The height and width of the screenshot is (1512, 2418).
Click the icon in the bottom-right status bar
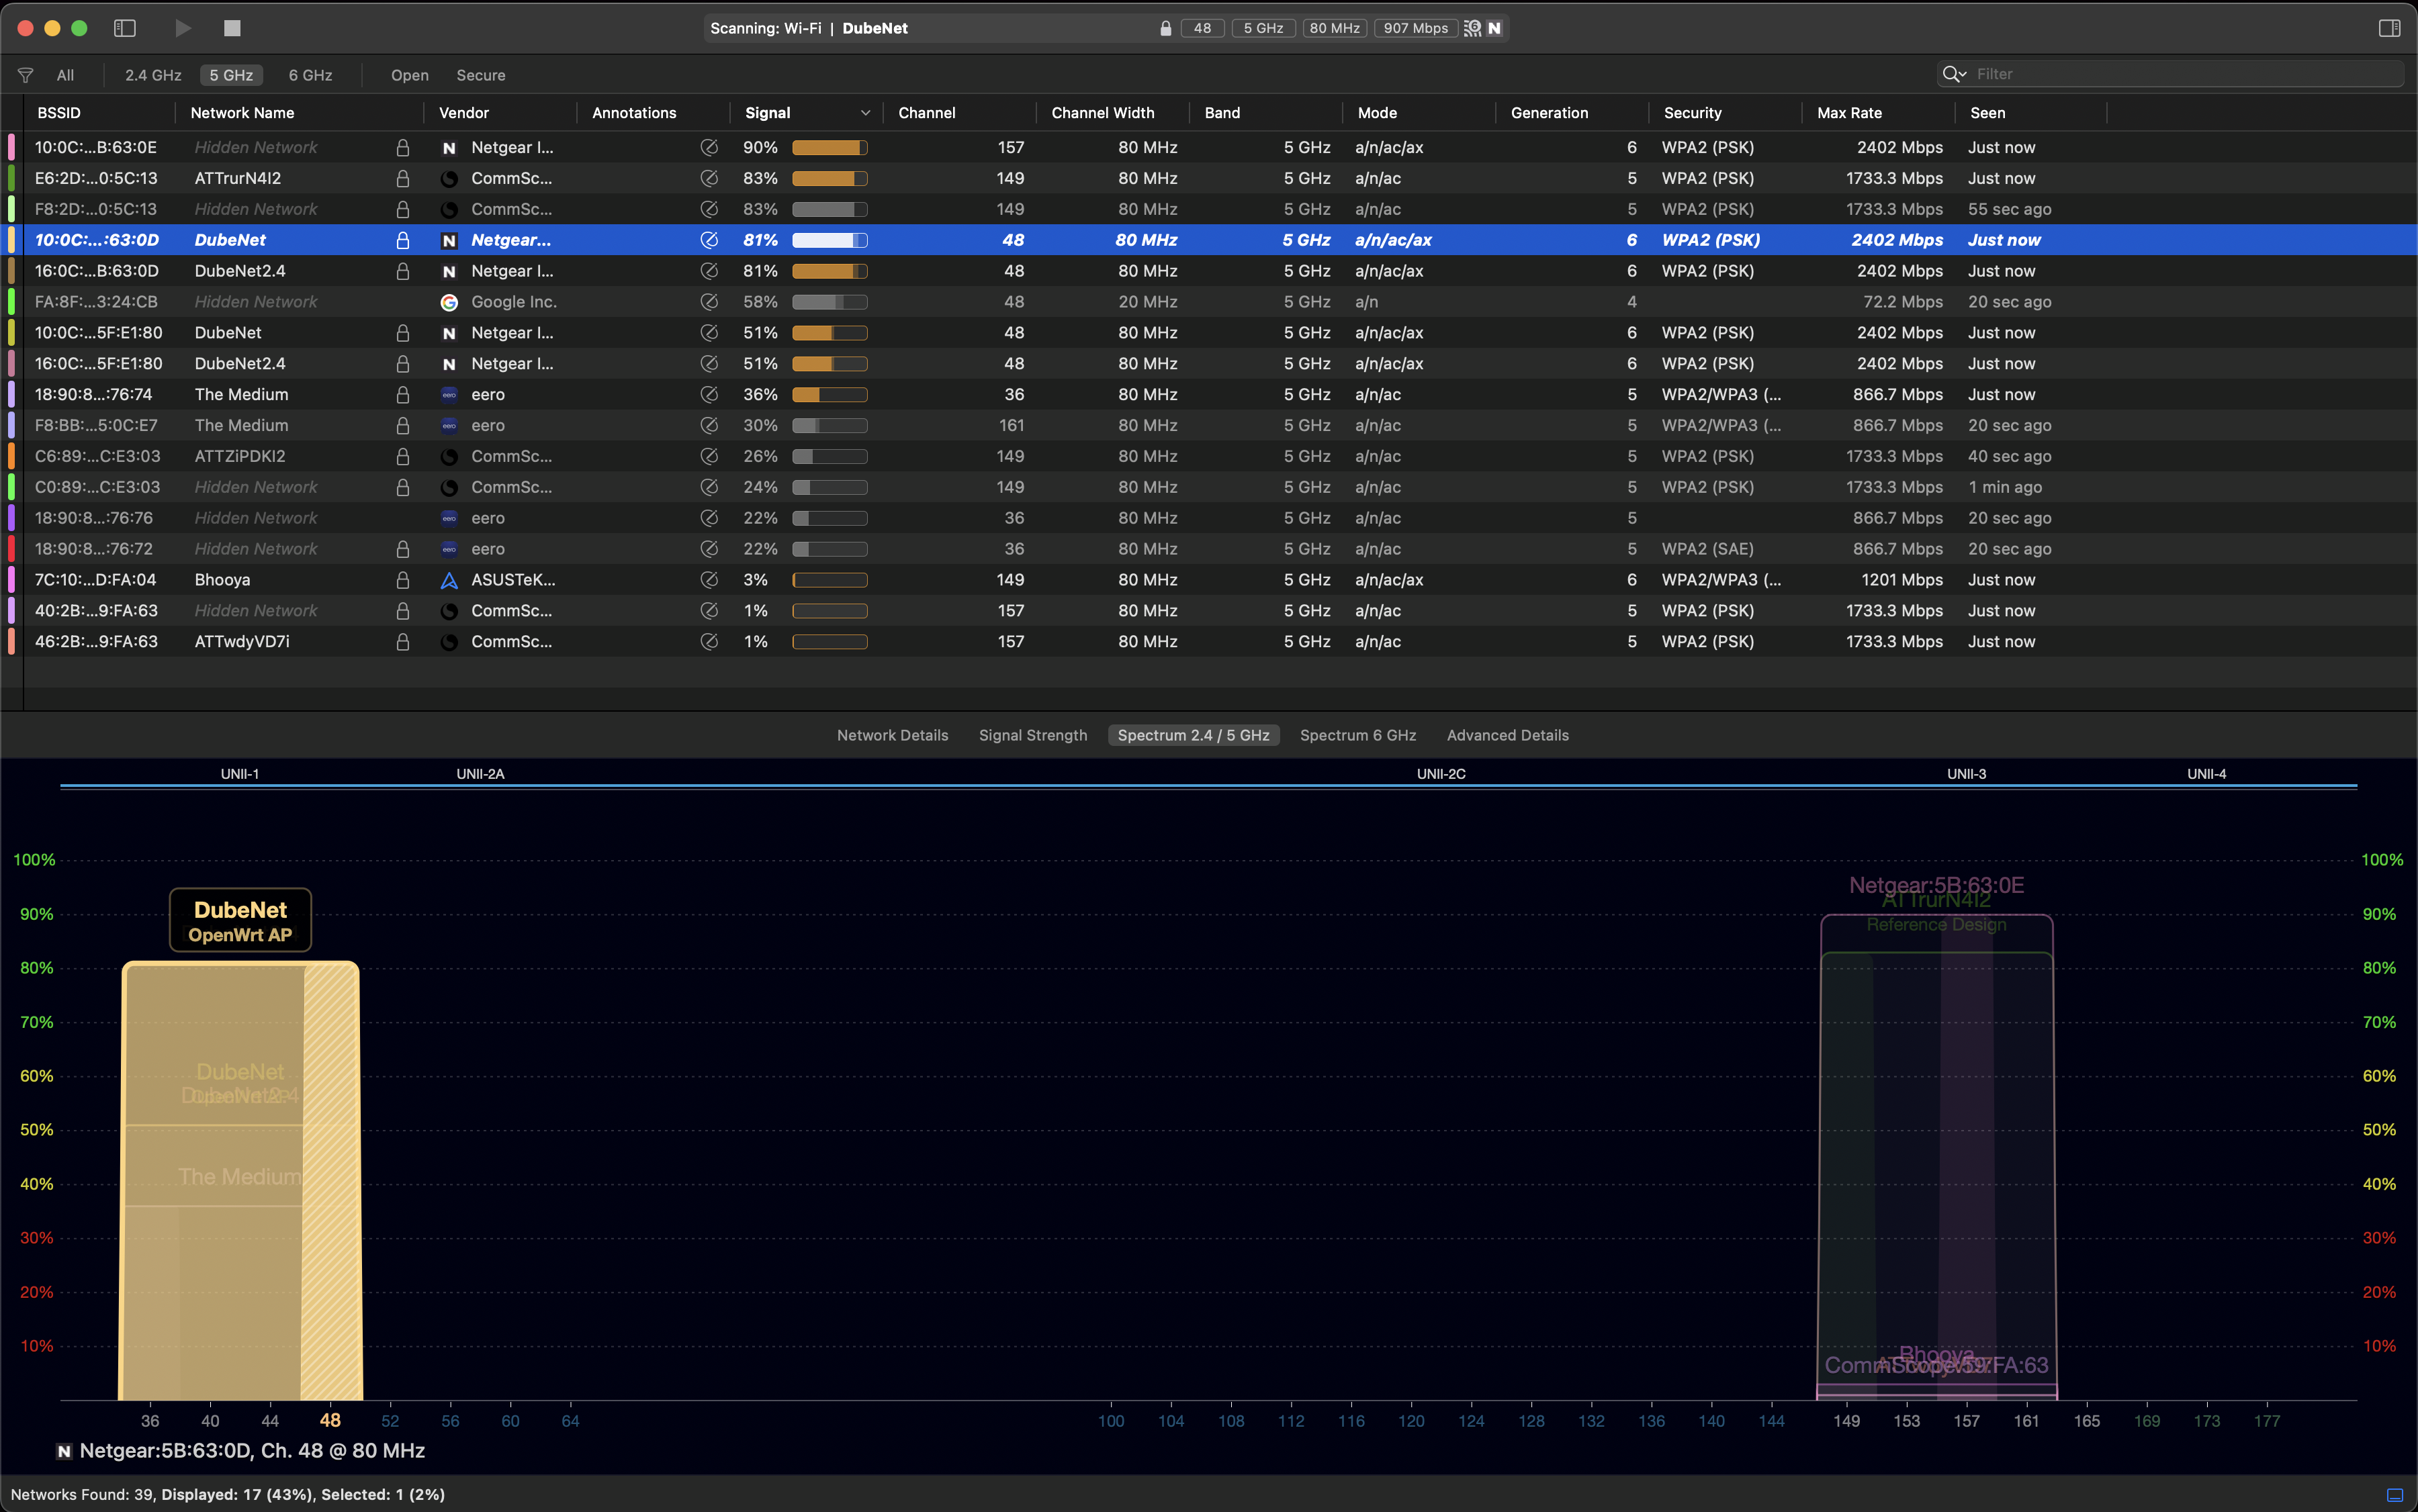click(2395, 1494)
